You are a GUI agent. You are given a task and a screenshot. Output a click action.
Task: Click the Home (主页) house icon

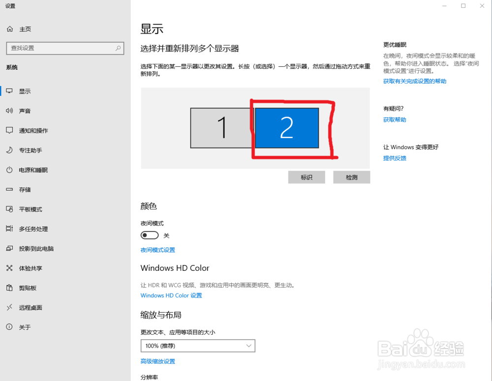[10, 29]
